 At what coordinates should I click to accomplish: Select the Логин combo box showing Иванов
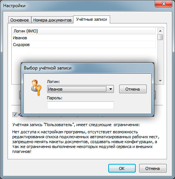(x=80, y=89)
